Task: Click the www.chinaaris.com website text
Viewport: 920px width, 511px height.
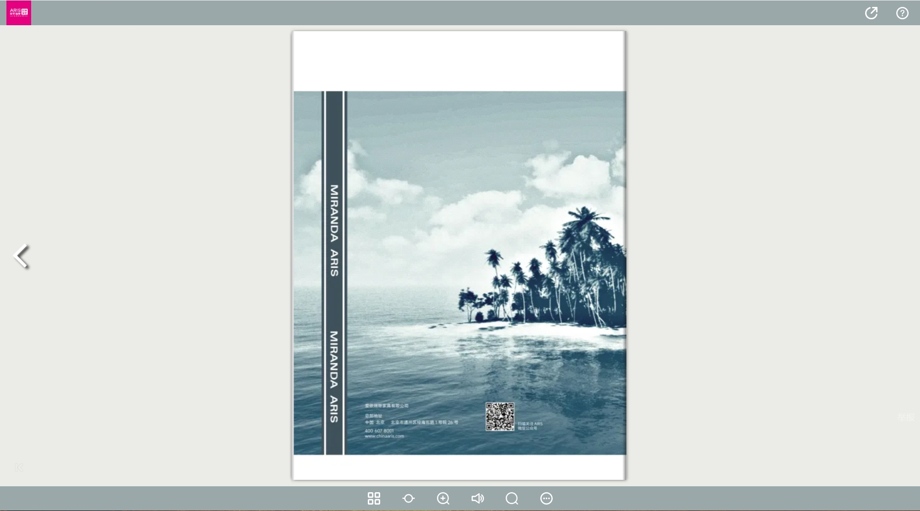Action: [384, 436]
